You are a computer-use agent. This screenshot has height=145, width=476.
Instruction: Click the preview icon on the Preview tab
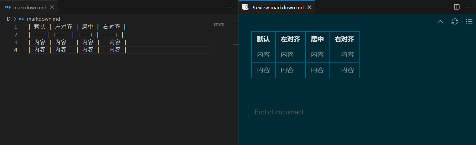pos(246,7)
